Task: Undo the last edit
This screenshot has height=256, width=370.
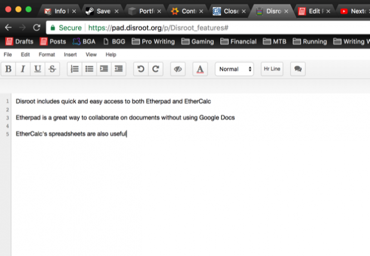Action: tap(141, 69)
